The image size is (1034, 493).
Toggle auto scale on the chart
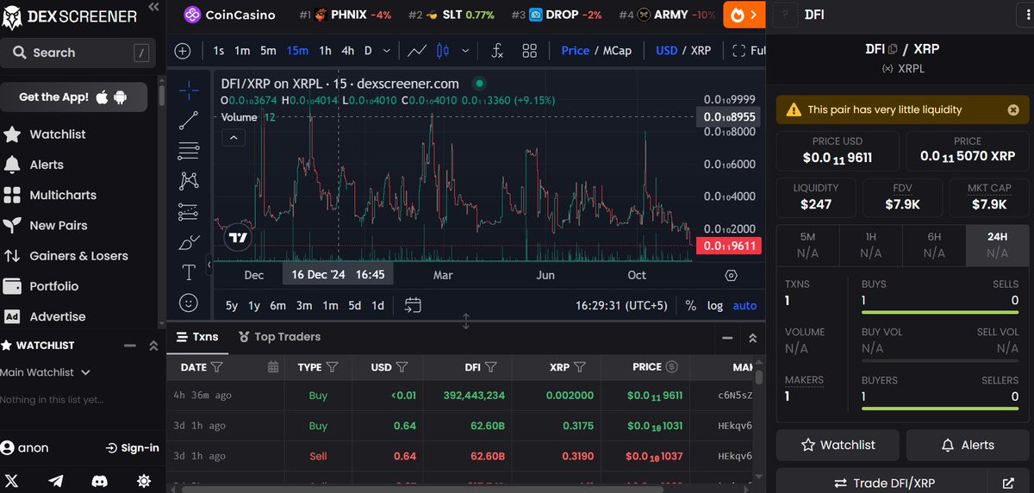[744, 305]
